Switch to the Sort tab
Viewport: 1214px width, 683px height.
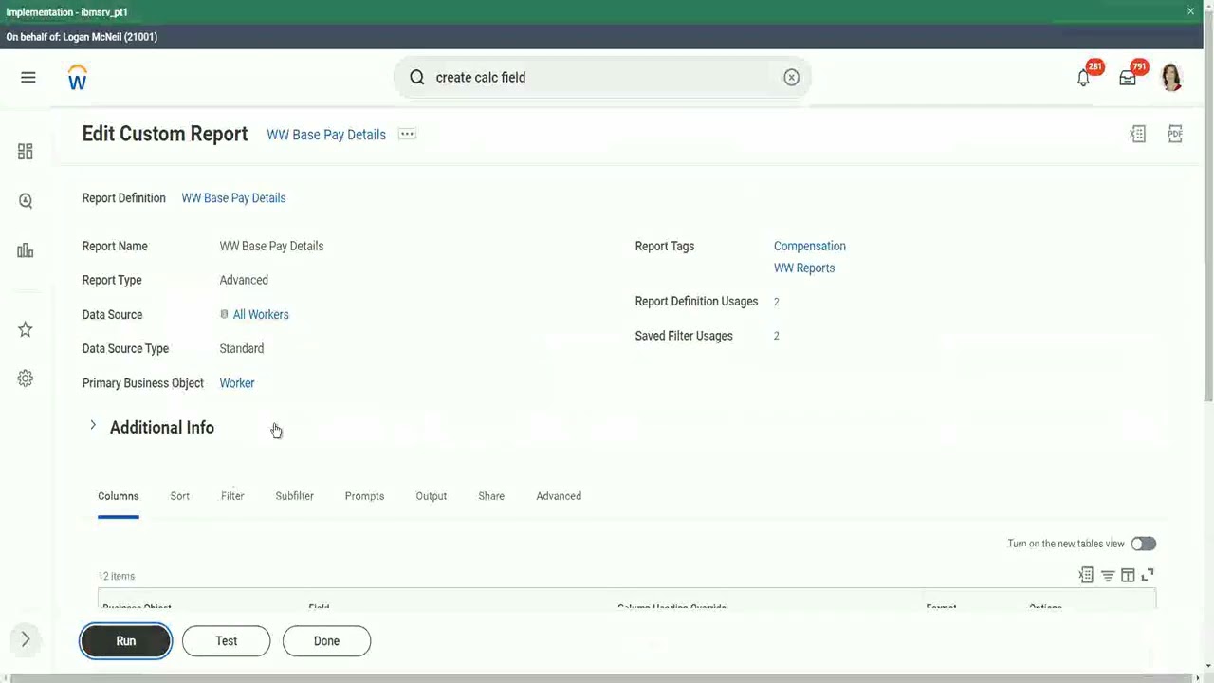pos(180,496)
